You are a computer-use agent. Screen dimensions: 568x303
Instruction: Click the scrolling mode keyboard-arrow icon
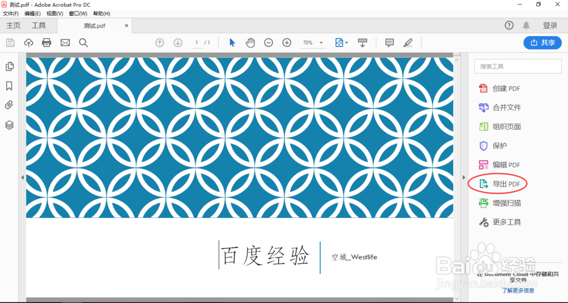tap(362, 43)
